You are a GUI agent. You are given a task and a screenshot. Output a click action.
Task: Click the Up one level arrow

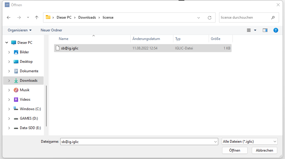[x=37, y=17]
